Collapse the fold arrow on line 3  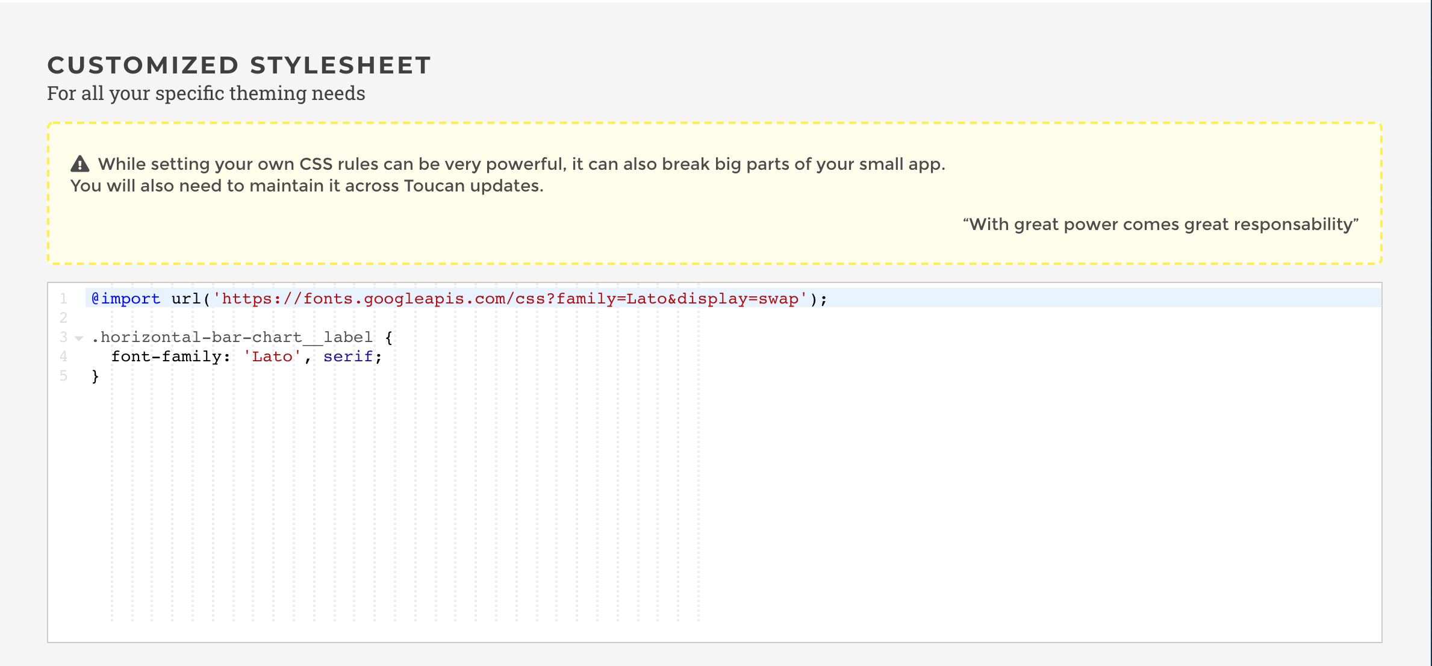[x=79, y=338]
